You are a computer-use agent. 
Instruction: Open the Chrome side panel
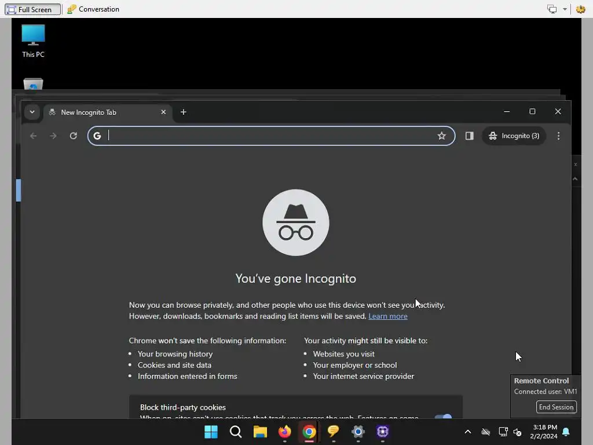tap(469, 136)
